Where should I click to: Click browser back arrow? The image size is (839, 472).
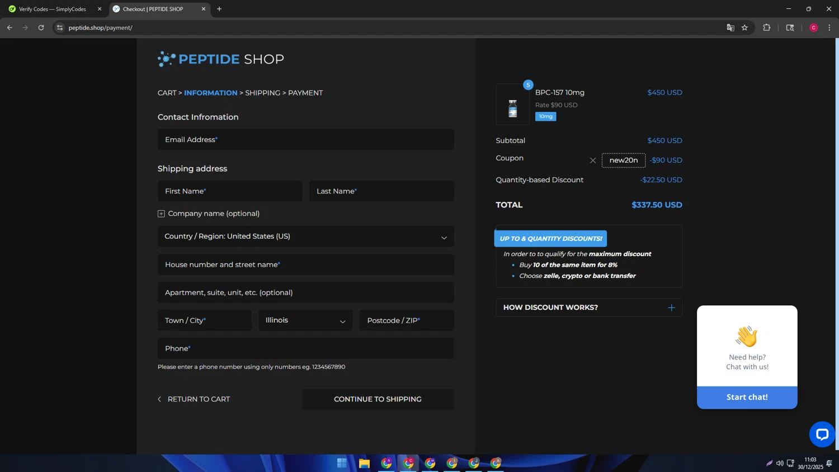pos(10,27)
